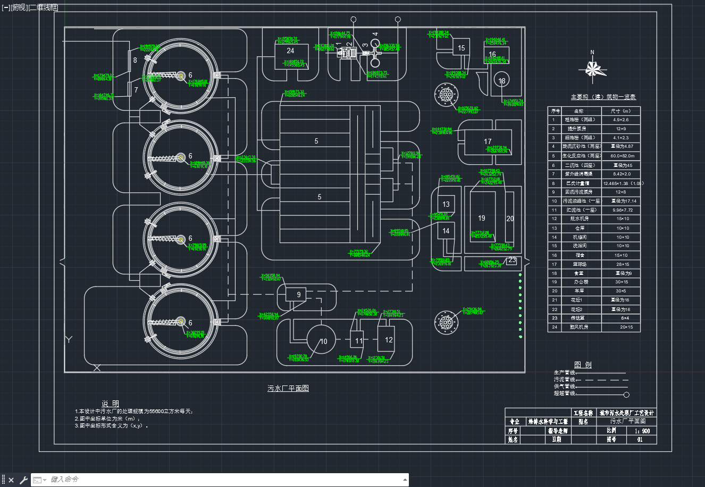This screenshot has height=487, width=705.
Task: Select the 车库 table cell
Action: pyautogui.click(x=581, y=291)
